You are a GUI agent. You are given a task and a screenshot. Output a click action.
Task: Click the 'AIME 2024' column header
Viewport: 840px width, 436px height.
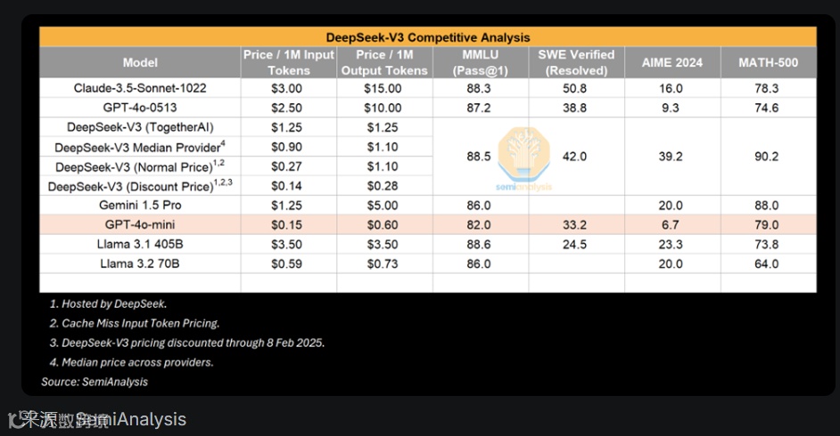(672, 62)
